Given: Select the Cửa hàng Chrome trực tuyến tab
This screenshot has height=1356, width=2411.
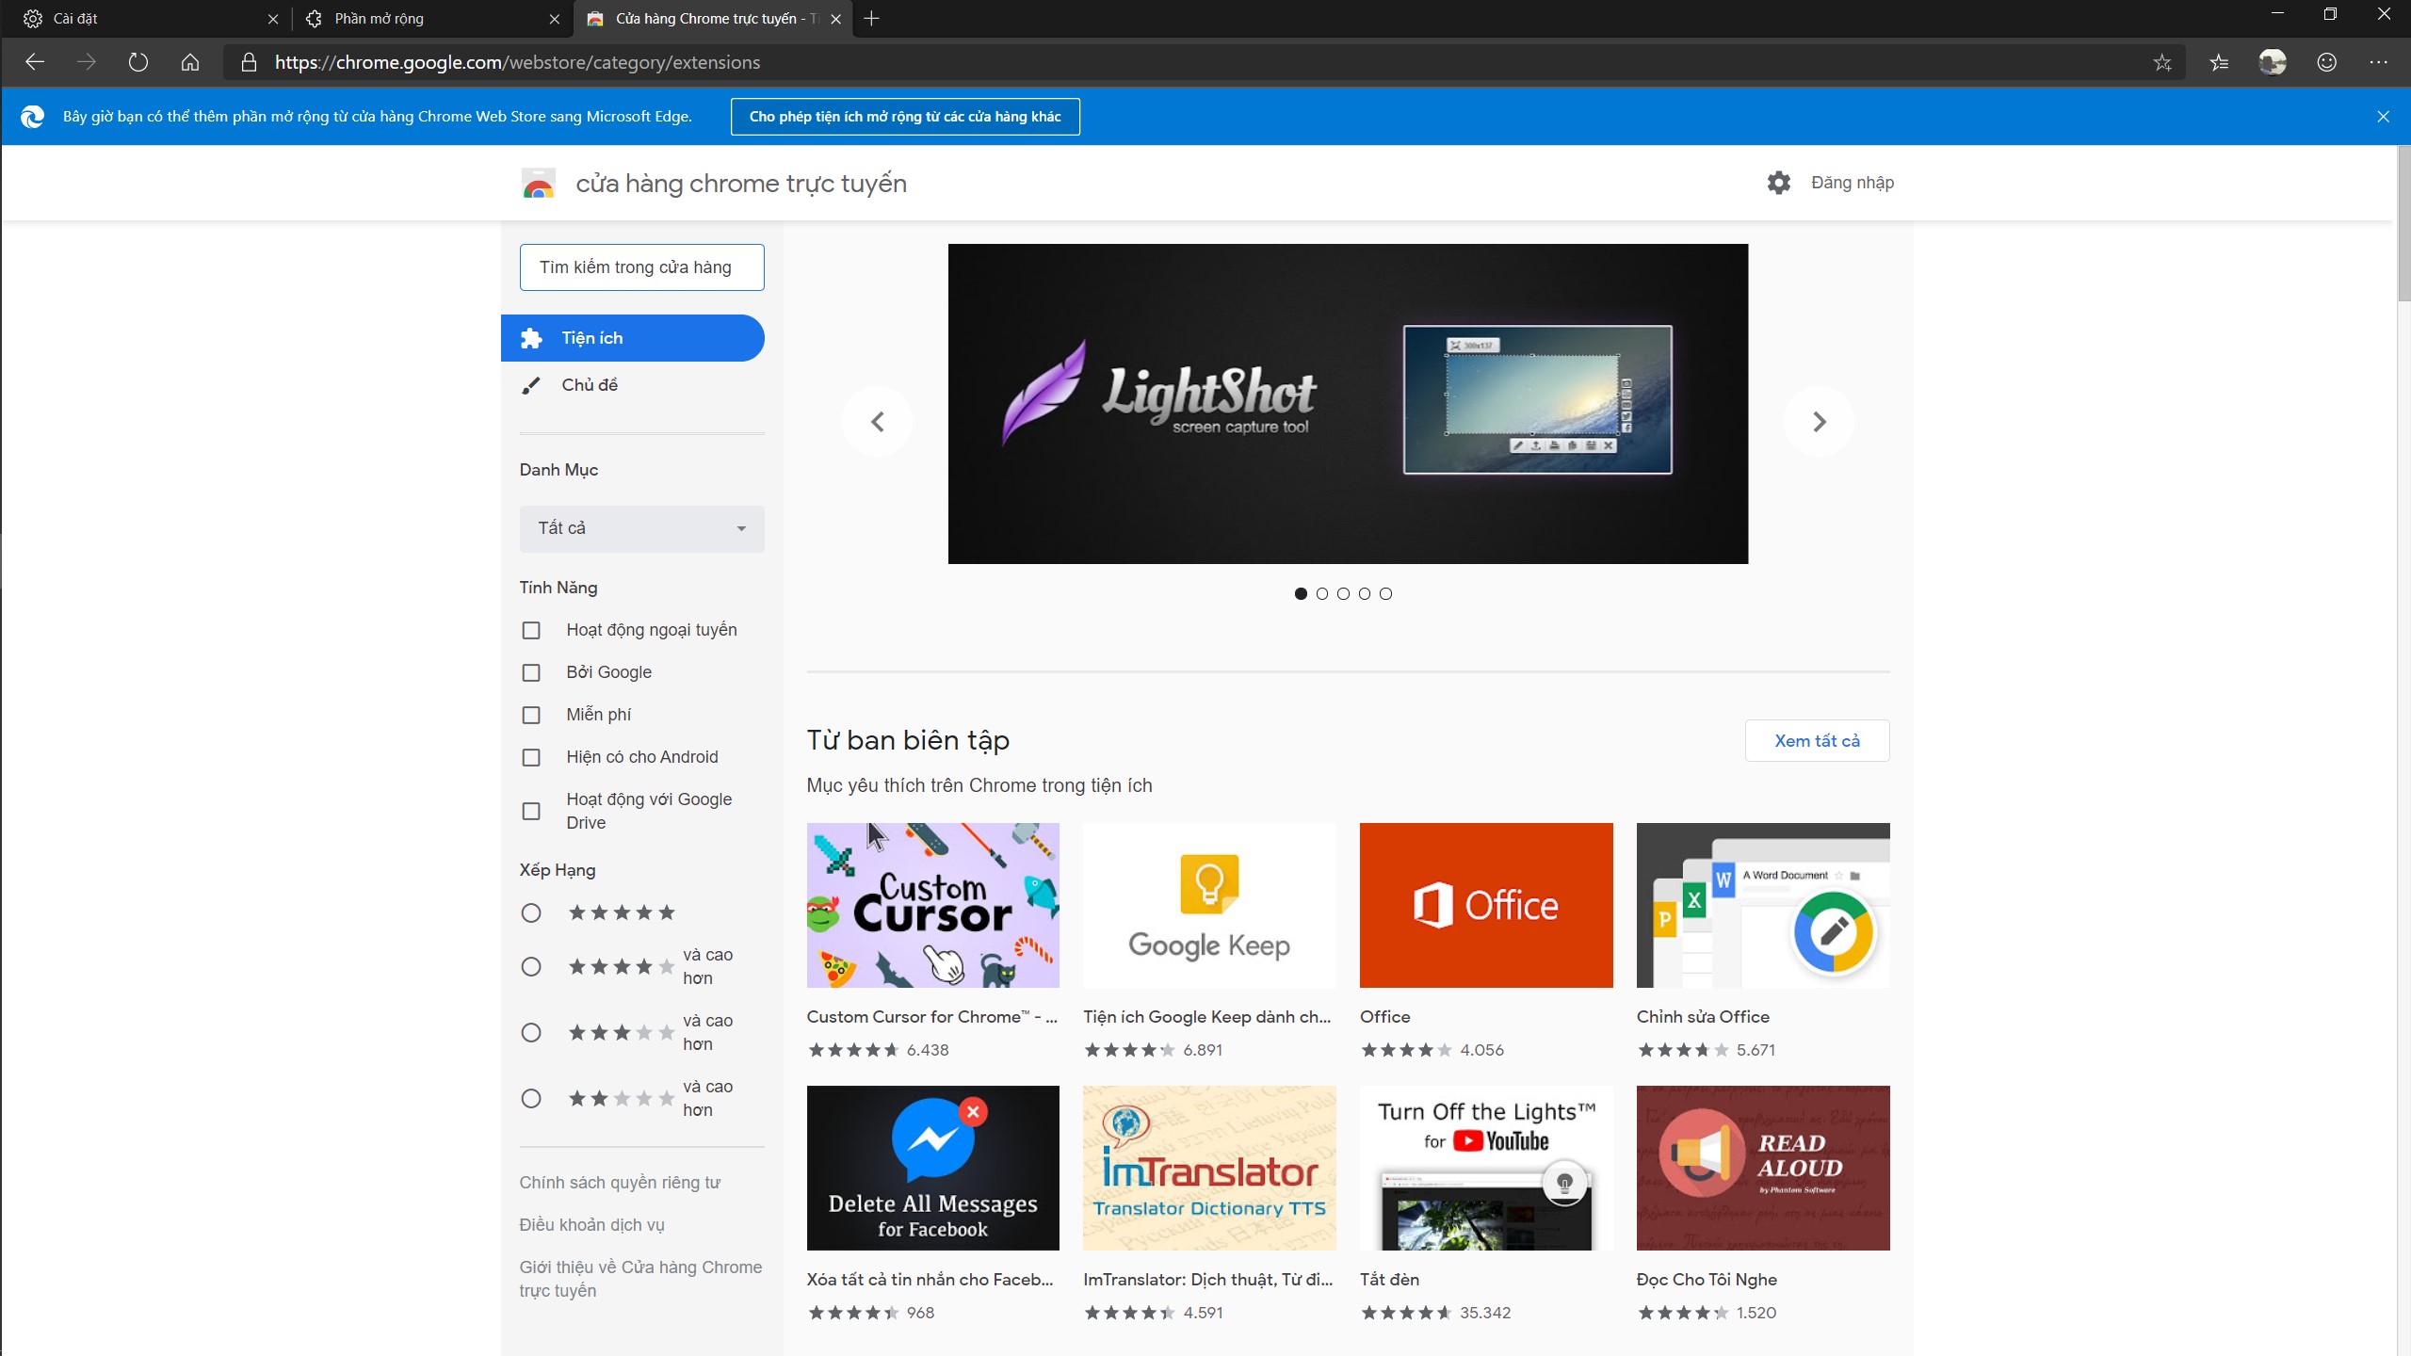Looking at the screenshot, I should coord(713,19).
